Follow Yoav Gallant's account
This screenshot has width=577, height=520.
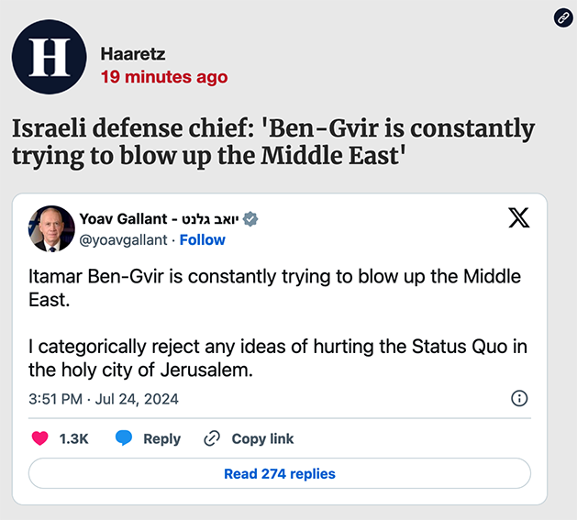[x=203, y=239]
